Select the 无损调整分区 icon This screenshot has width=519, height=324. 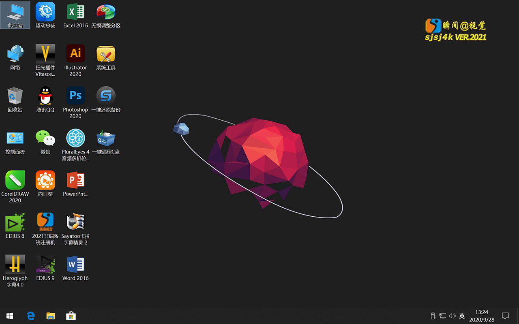click(x=106, y=15)
